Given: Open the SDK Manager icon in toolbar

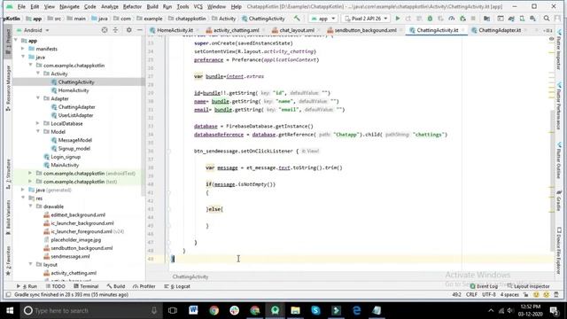Looking at the screenshot, I should 532,19.
